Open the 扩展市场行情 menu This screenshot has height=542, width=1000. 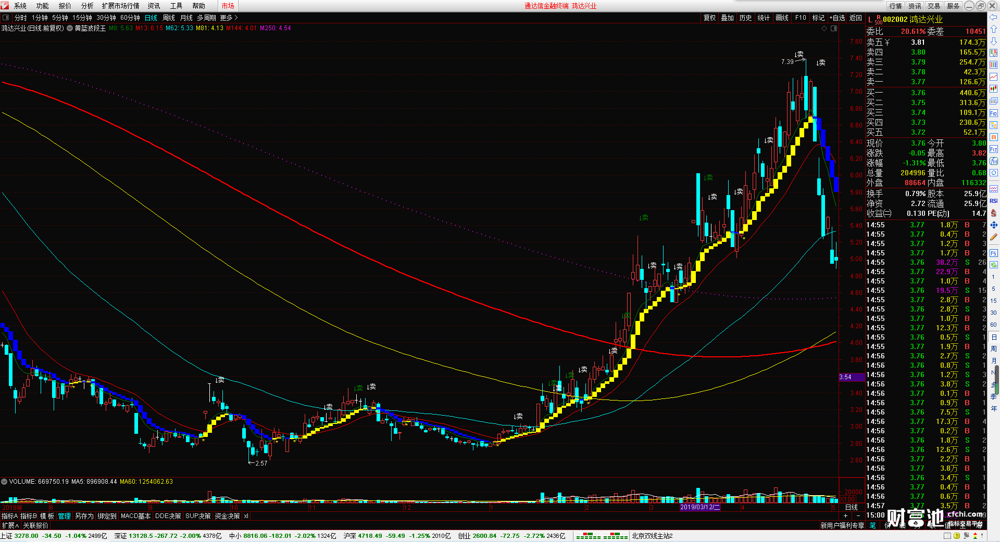(x=121, y=6)
